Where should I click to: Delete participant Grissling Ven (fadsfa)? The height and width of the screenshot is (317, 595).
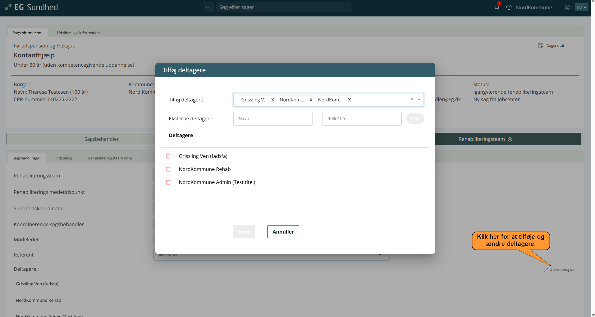(x=168, y=156)
